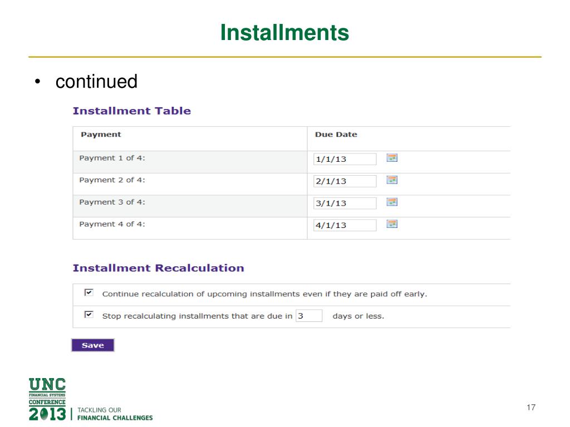Focus the 3/1/13 due date field
This screenshot has height=427, width=570.
point(345,203)
